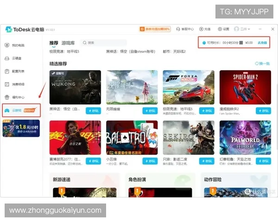The image size is (278, 222).
Task: Click 换一批 to refresh recommendations
Action: click(x=262, y=63)
